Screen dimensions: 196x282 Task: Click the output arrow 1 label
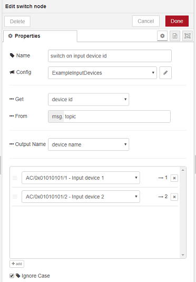tap(163, 178)
